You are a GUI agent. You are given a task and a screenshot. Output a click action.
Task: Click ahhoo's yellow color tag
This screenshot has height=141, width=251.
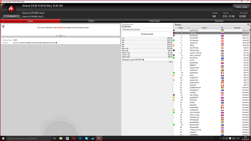(x=174, y=45)
